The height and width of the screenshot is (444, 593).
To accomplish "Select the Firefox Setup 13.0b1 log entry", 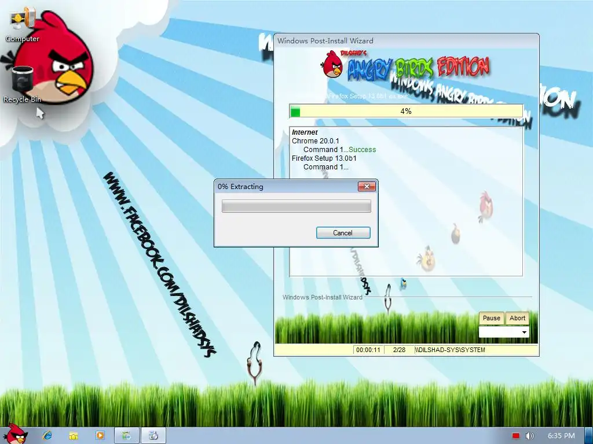I will [324, 158].
